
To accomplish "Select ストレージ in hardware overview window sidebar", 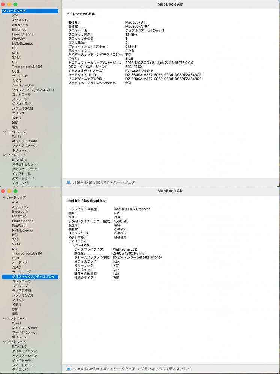I will pos(20,99).
